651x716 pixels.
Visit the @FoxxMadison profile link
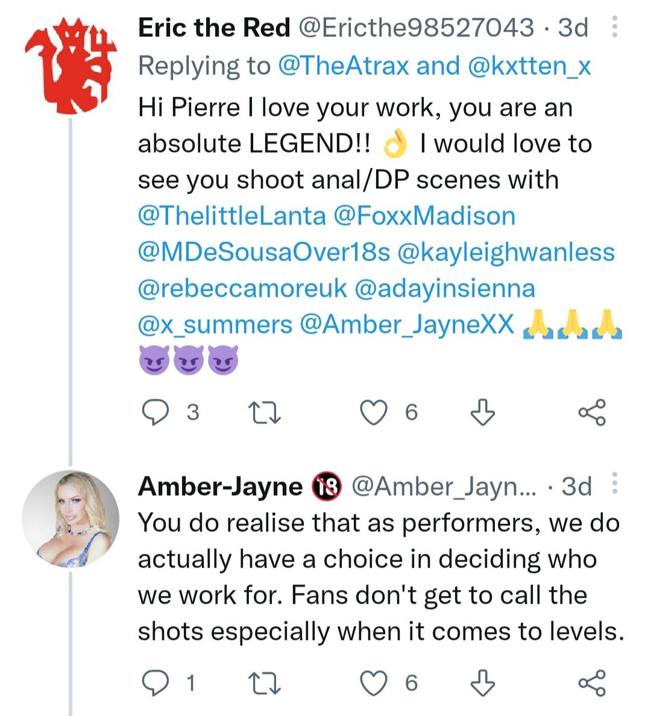click(x=424, y=216)
